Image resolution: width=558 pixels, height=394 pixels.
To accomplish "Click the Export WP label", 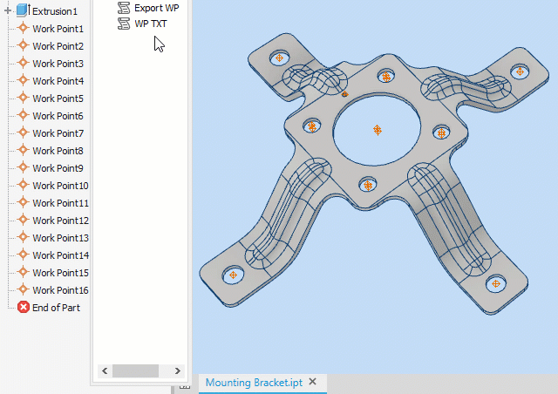I will (156, 7).
